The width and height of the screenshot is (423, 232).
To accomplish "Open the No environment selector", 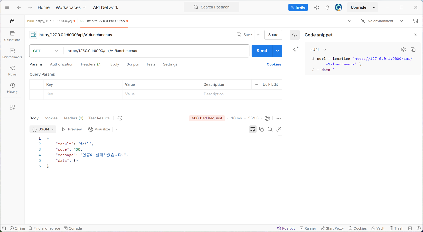I will pos(382,21).
